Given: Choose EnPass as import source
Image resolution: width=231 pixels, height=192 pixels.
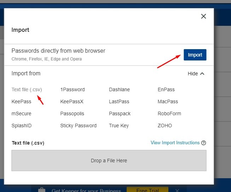Looking at the screenshot, I should pos(166,89).
